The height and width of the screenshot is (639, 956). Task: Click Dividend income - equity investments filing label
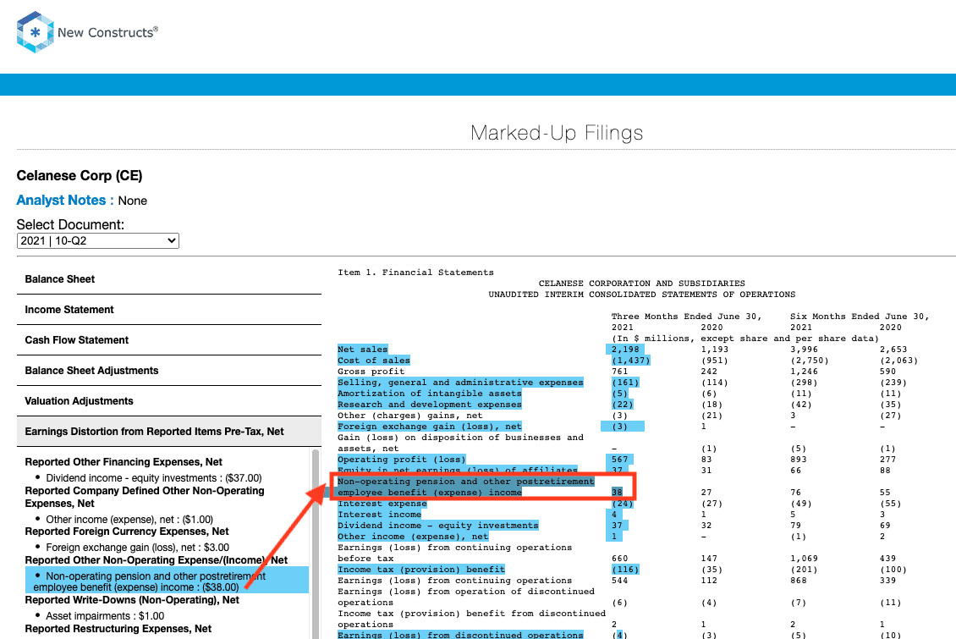(x=437, y=526)
